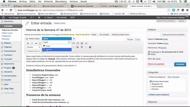Switch to Visual editor tab

(130, 40)
